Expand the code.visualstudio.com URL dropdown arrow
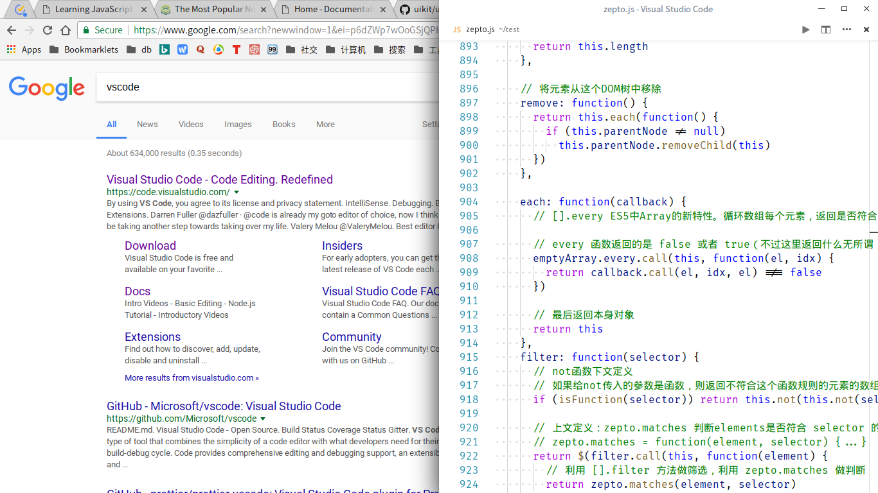878x493 pixels. tap(237, 193)
